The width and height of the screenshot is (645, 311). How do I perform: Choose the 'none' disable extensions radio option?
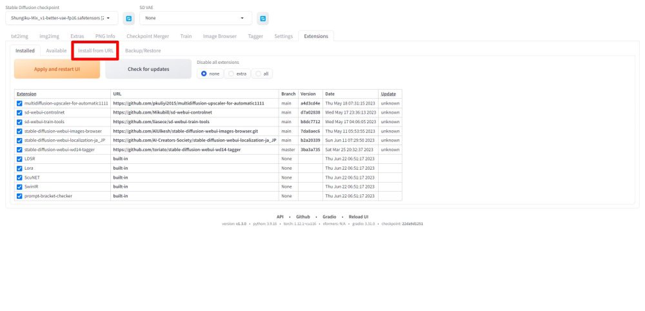210,74
